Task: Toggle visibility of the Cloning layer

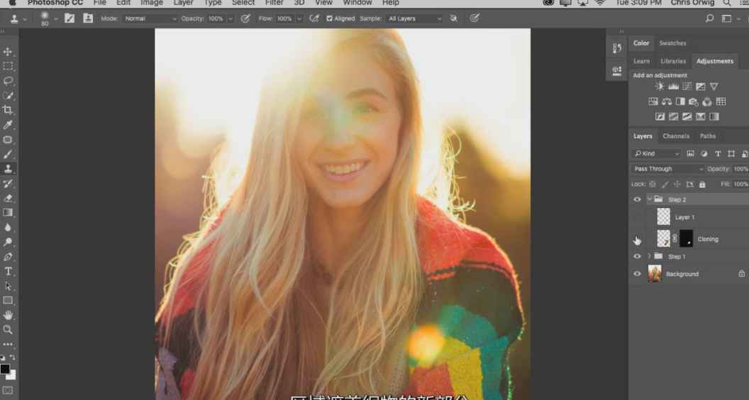Action: (637, 239)
